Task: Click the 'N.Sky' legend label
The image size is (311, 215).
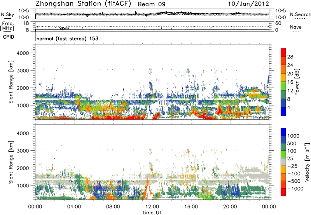Action: pos(7,14)
